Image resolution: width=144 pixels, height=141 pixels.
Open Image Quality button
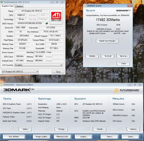(x=42, y=137)
